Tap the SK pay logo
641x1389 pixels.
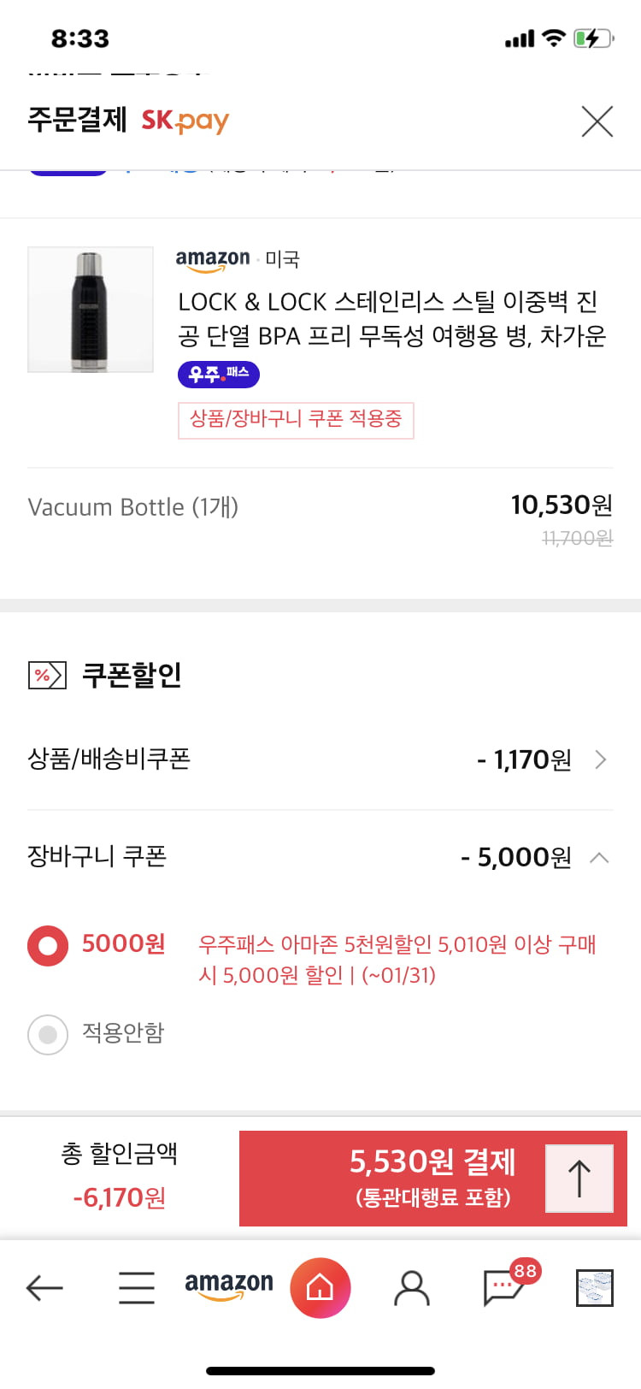[x=185, y=121]
